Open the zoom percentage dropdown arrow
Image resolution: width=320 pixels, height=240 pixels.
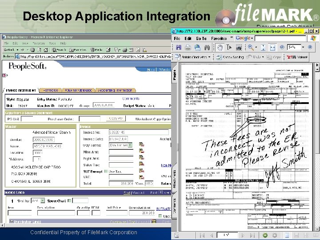tap(303, 48)
